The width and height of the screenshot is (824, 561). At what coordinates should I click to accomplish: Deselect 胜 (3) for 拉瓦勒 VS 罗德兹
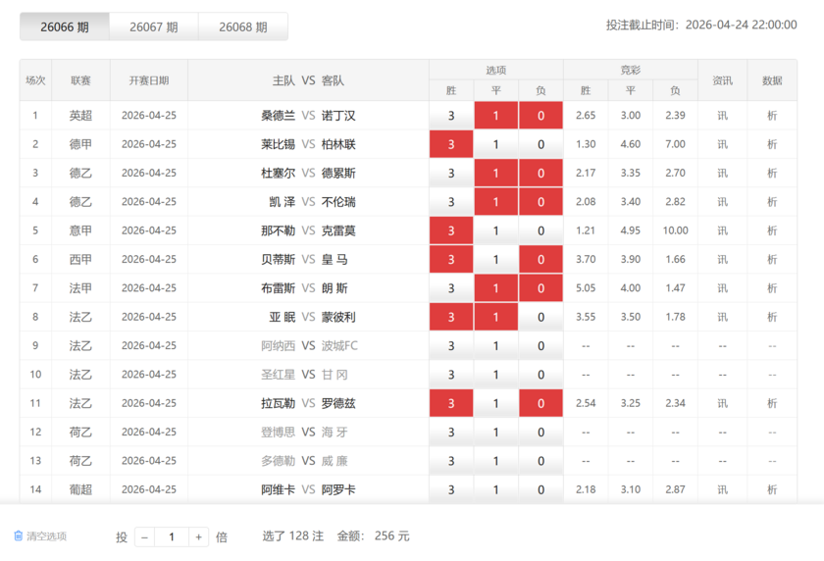click(451, 403)
